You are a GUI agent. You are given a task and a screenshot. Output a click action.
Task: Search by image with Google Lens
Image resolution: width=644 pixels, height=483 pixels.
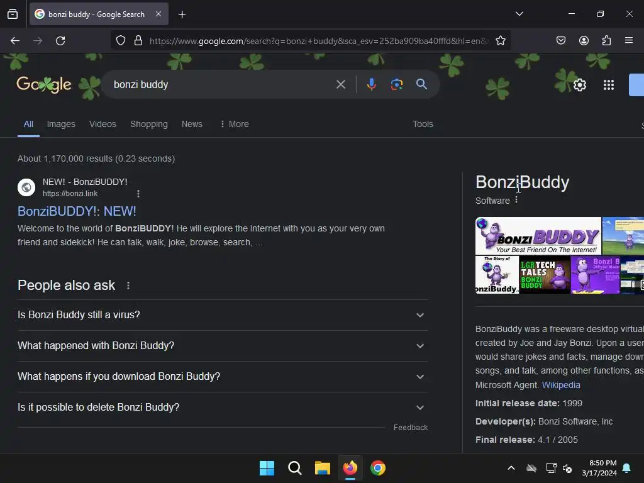397,84
